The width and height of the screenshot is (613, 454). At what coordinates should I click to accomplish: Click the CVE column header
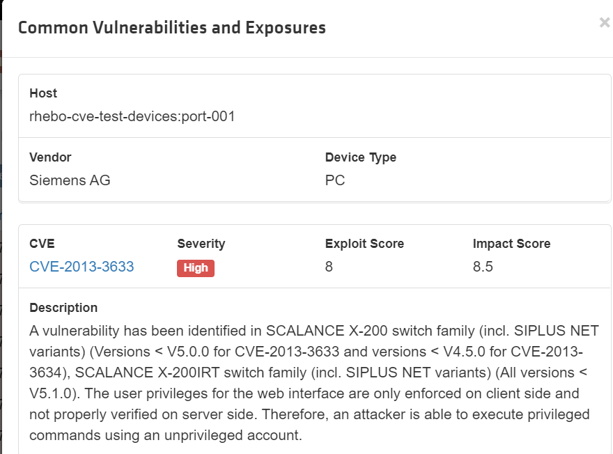tap(42, 244)
